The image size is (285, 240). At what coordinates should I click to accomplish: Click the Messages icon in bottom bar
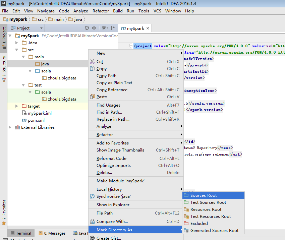41,233
